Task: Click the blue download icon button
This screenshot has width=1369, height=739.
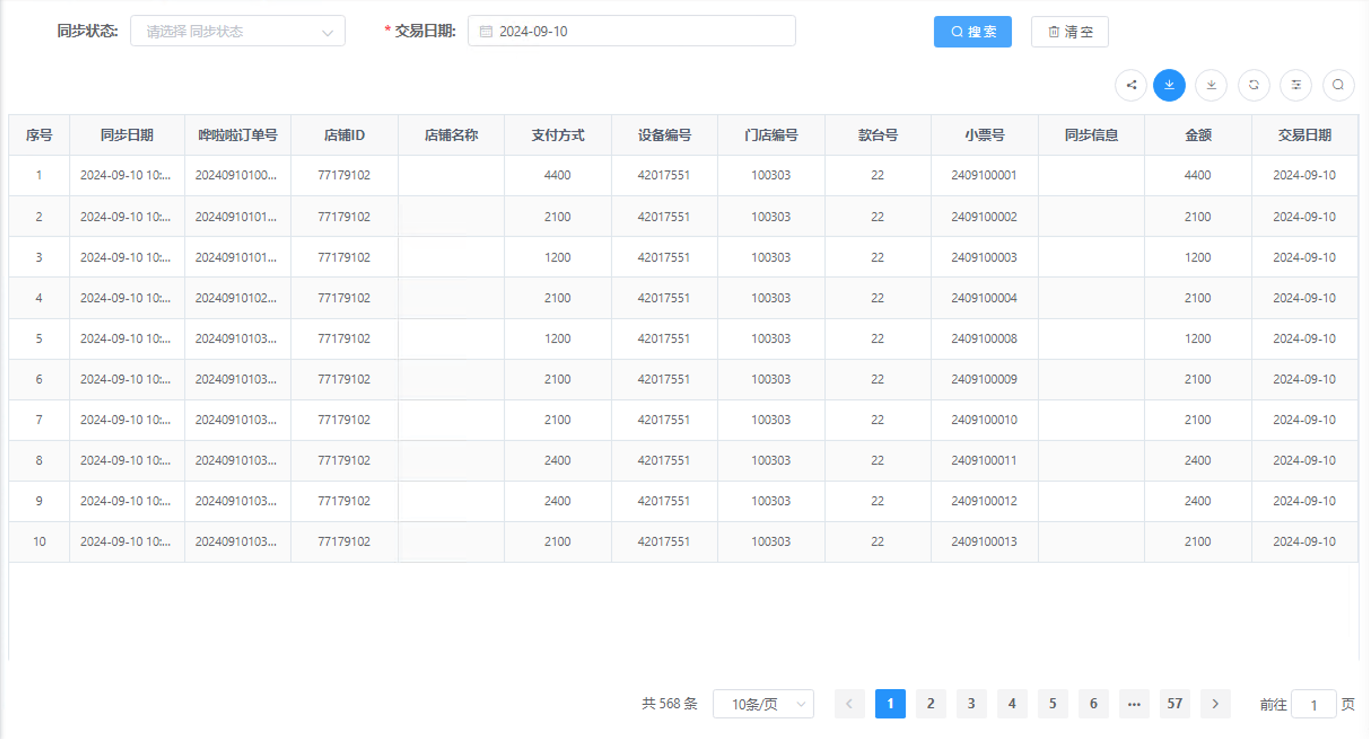Action: pyautogui.click(x=1169, y=85)
